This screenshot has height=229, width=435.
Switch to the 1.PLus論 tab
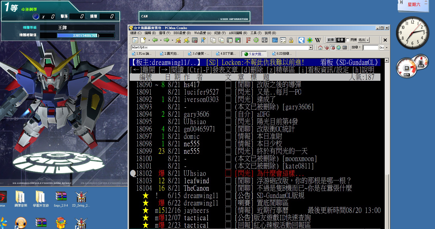click(142, 54)
